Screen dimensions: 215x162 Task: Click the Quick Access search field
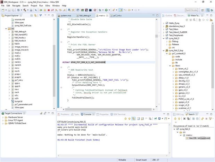pos(192,10)
